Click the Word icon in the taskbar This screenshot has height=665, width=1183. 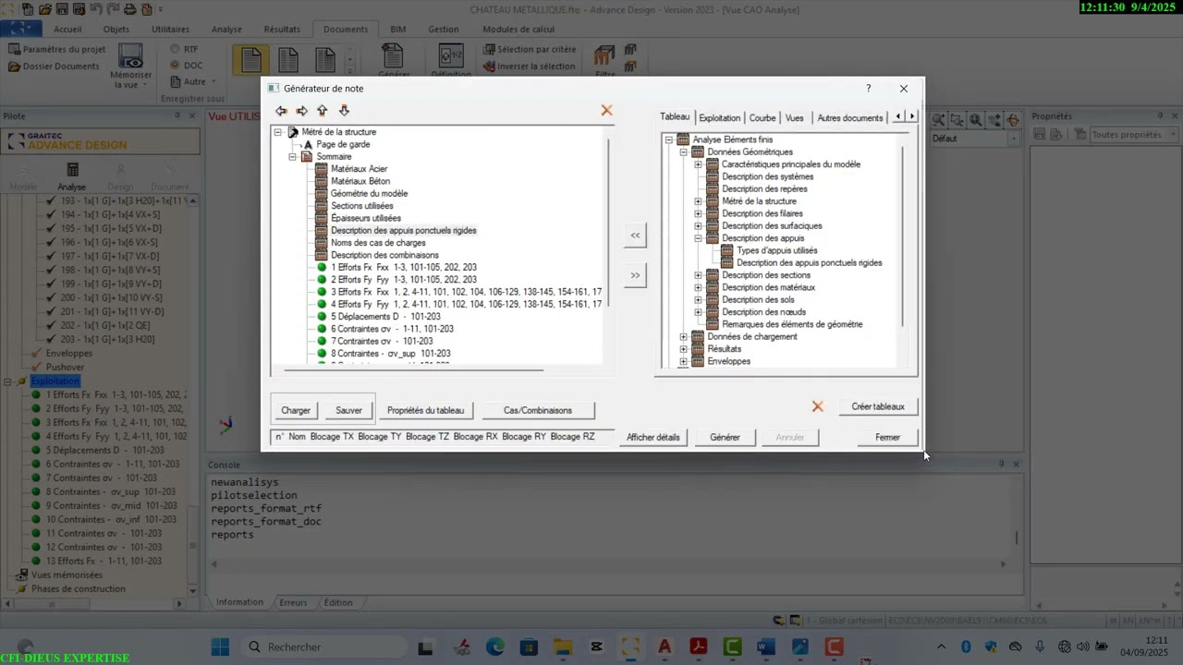[766, 647]
